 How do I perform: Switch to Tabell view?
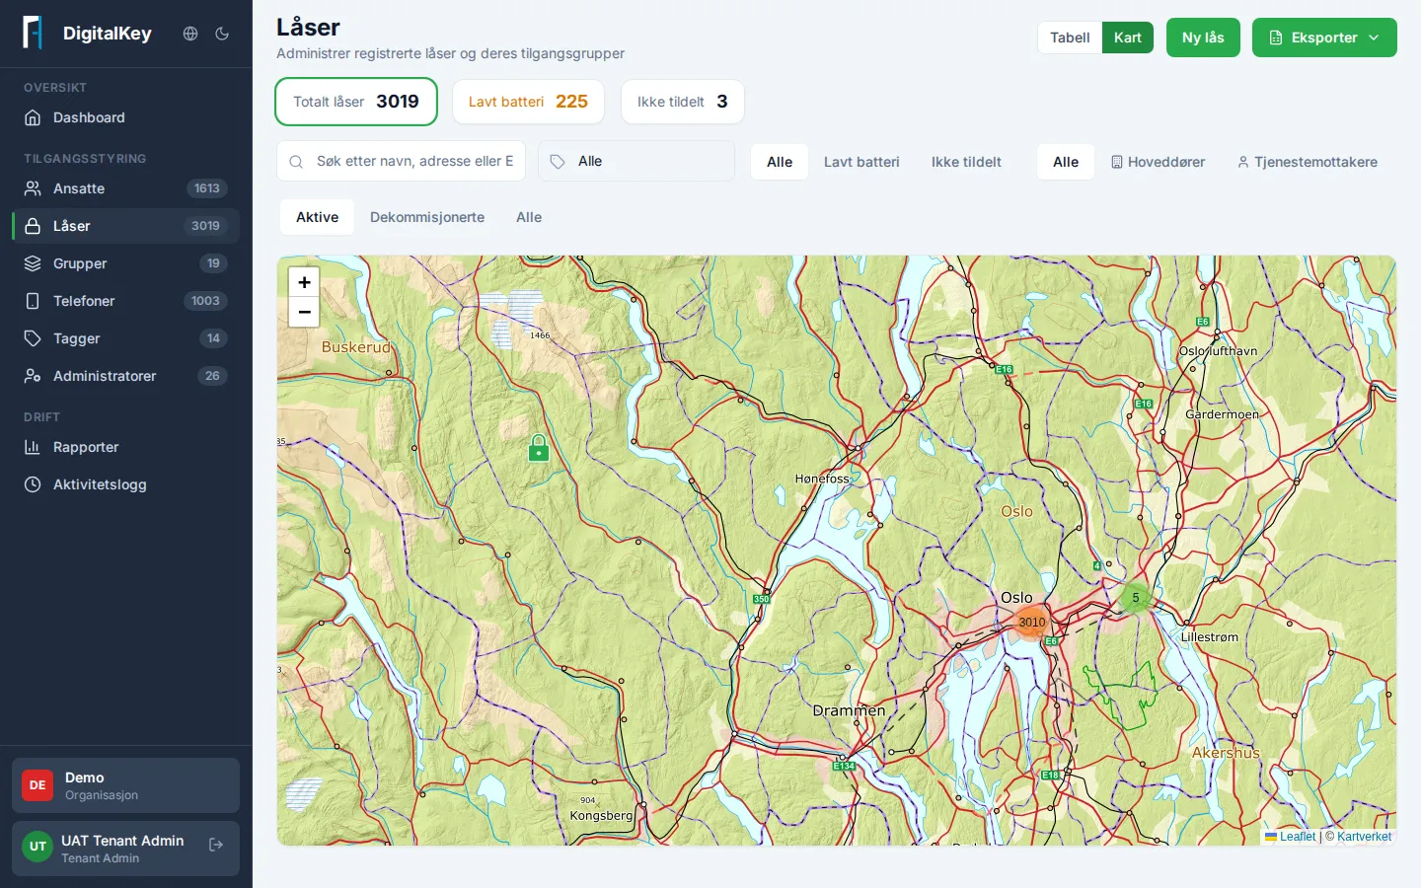point(1070,37)
